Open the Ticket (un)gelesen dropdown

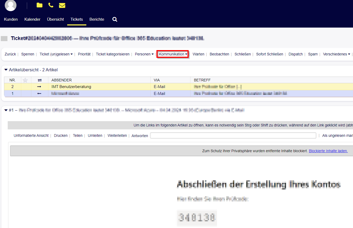[56, 54]
